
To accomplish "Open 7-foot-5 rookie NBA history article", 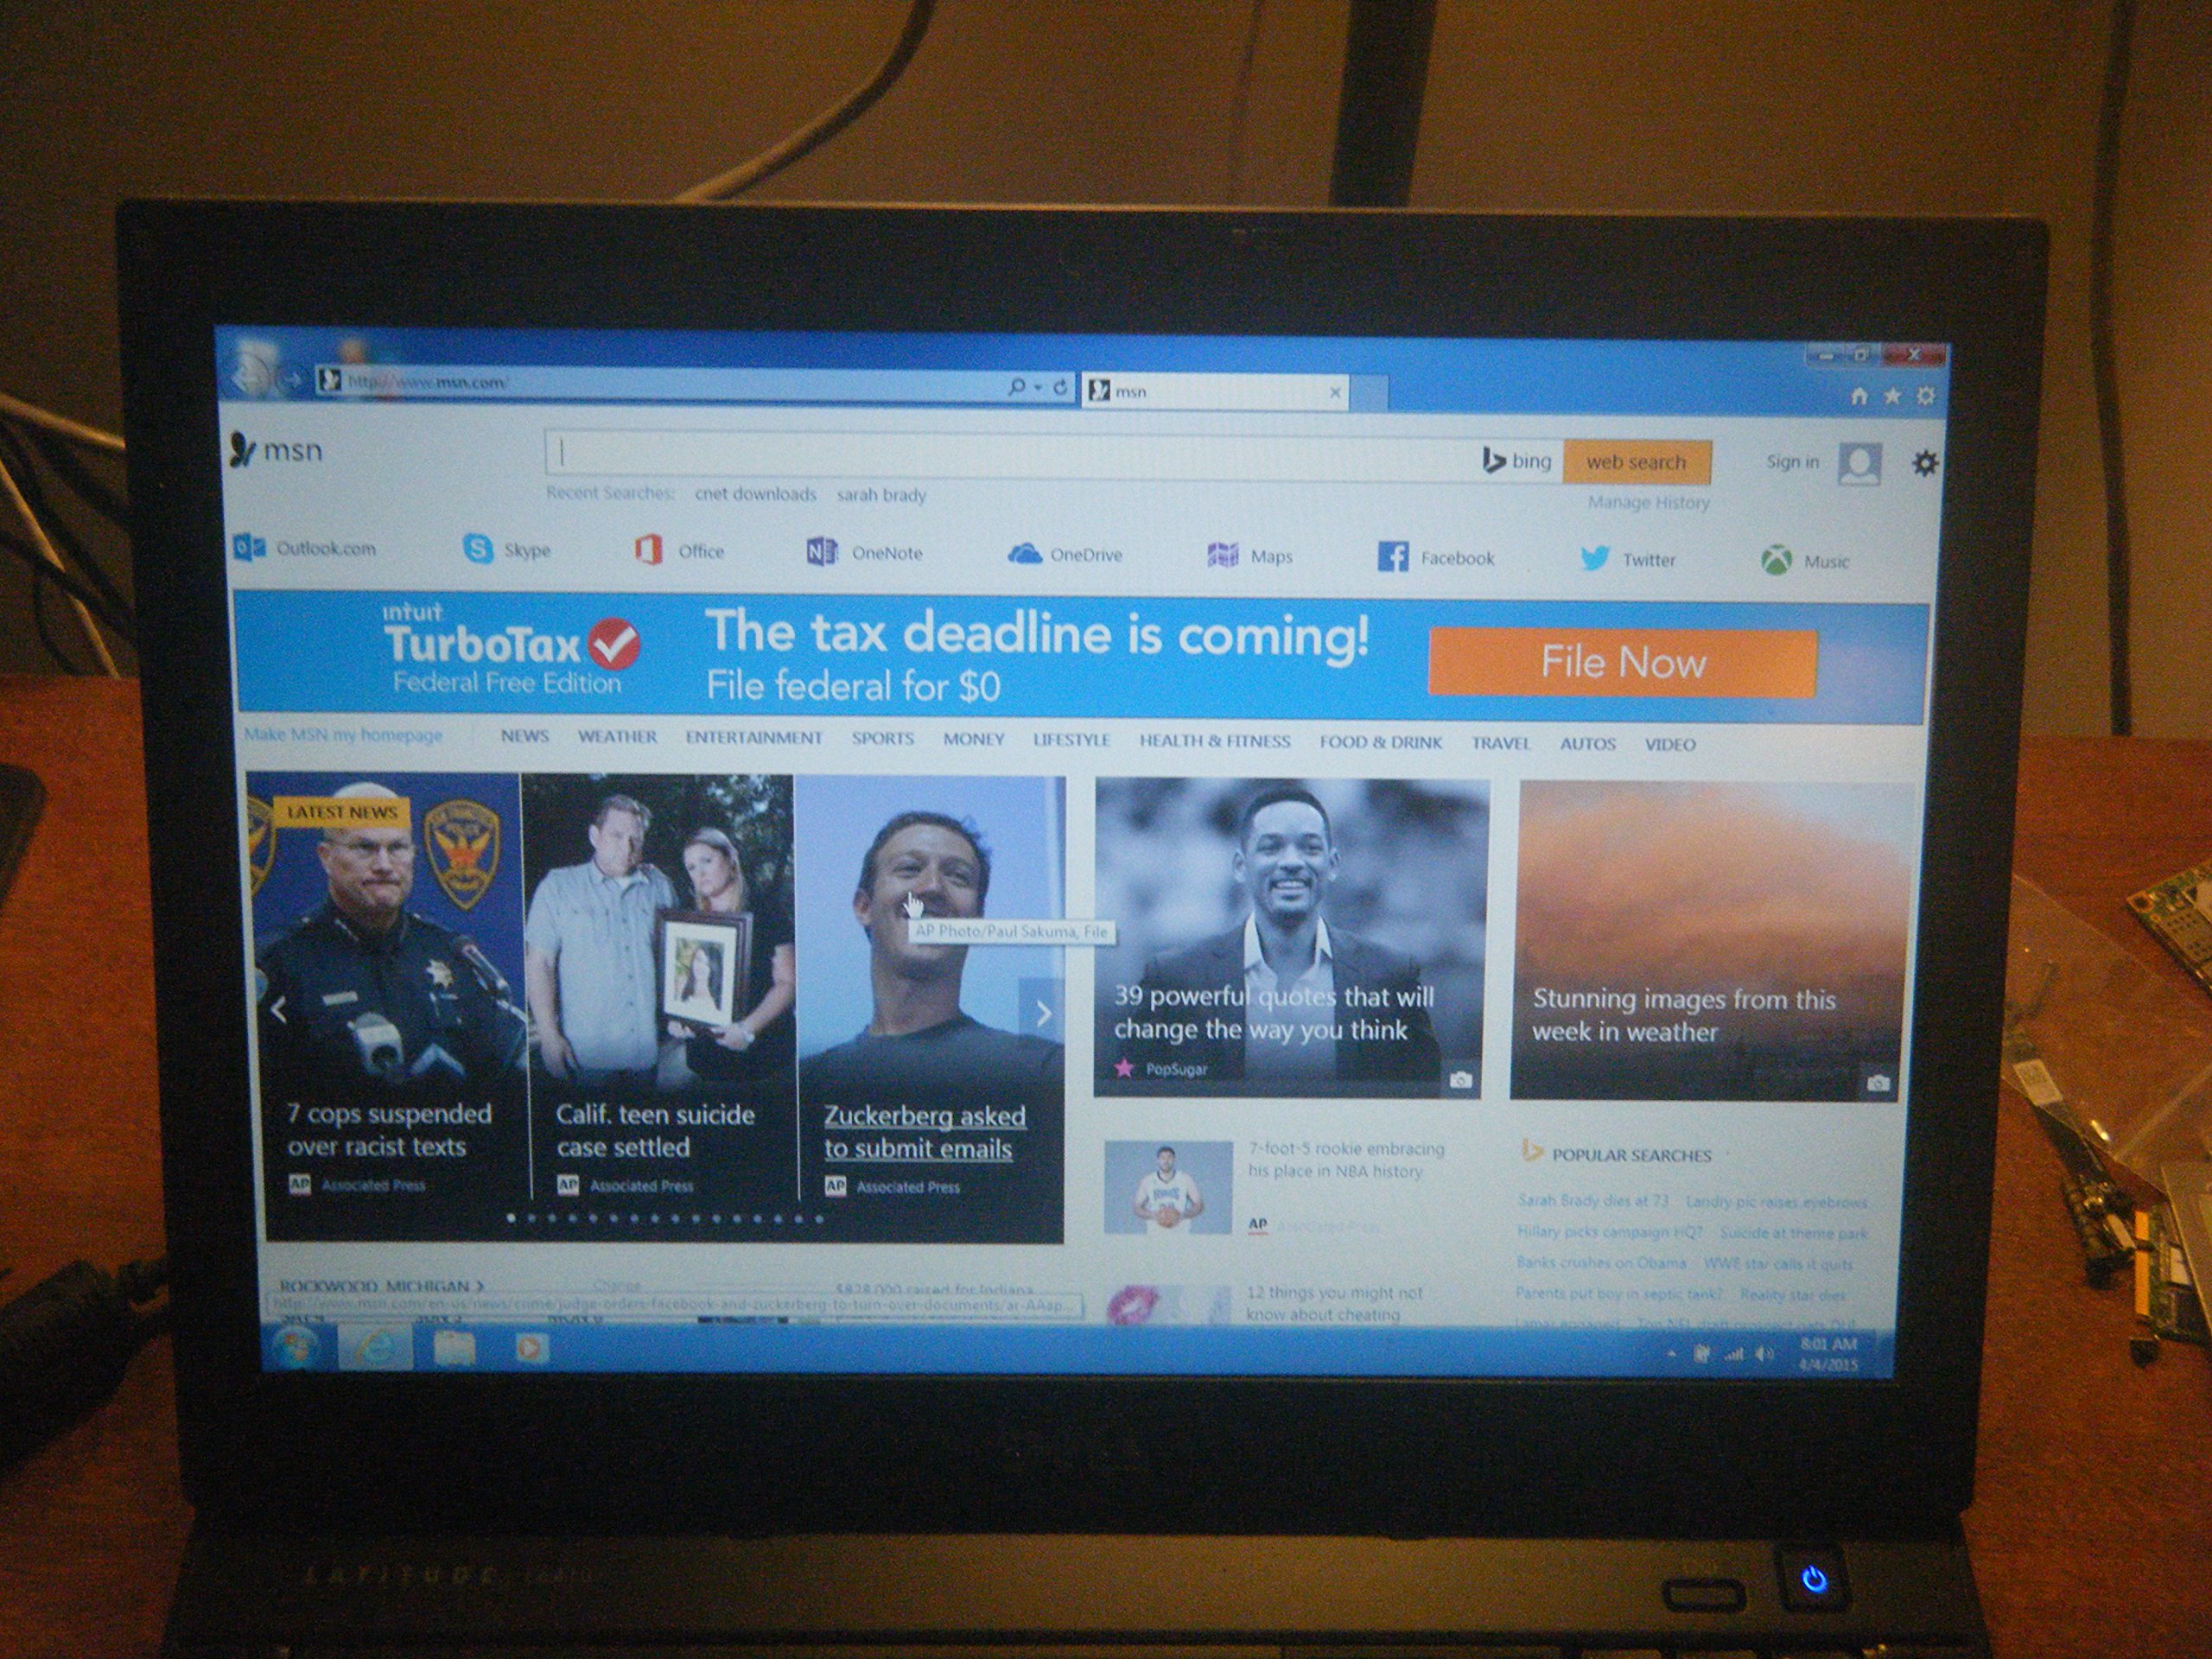I will 1346,1160.
